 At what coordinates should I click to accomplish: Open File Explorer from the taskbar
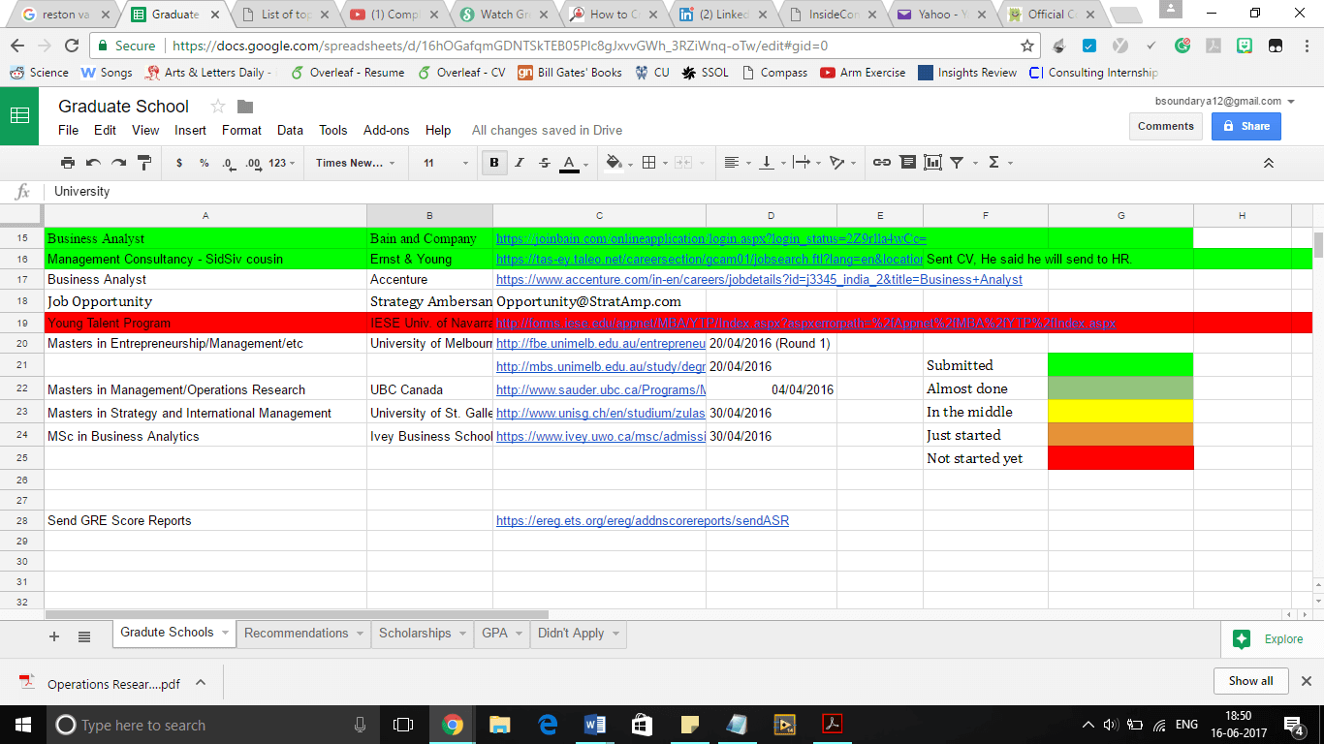tap(499, 725)
